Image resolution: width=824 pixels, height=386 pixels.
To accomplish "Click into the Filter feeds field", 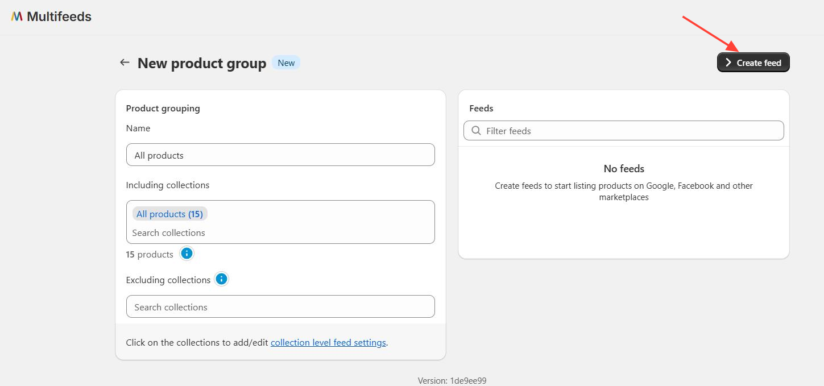I will (x=631, y=131).
